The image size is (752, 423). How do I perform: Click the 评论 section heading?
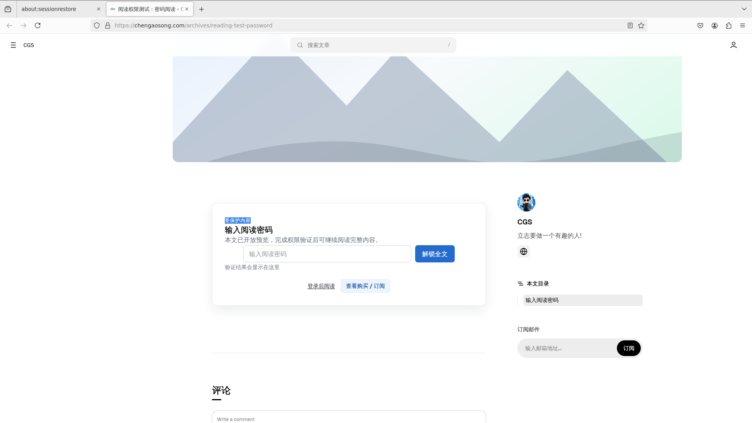pos(221,390)
